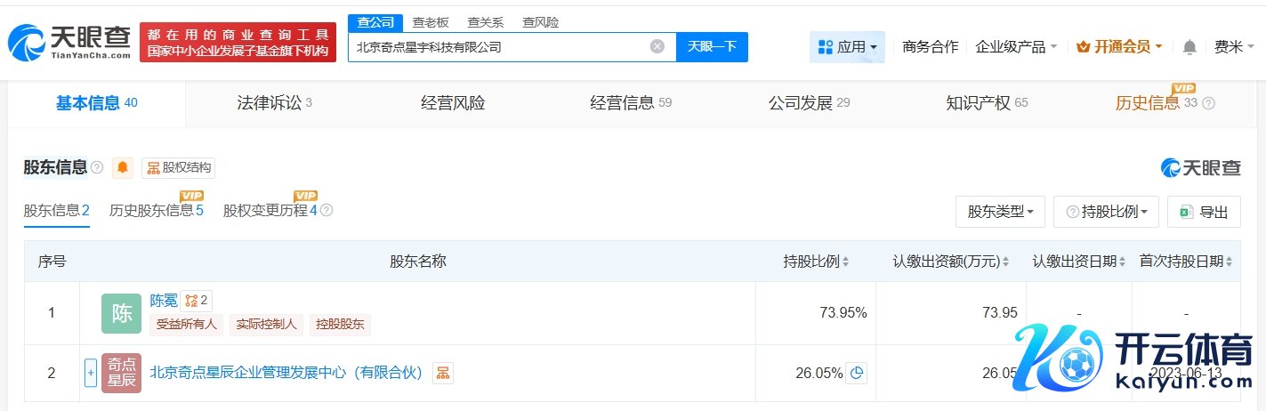Click the 导出 export button

(1203, 212)
